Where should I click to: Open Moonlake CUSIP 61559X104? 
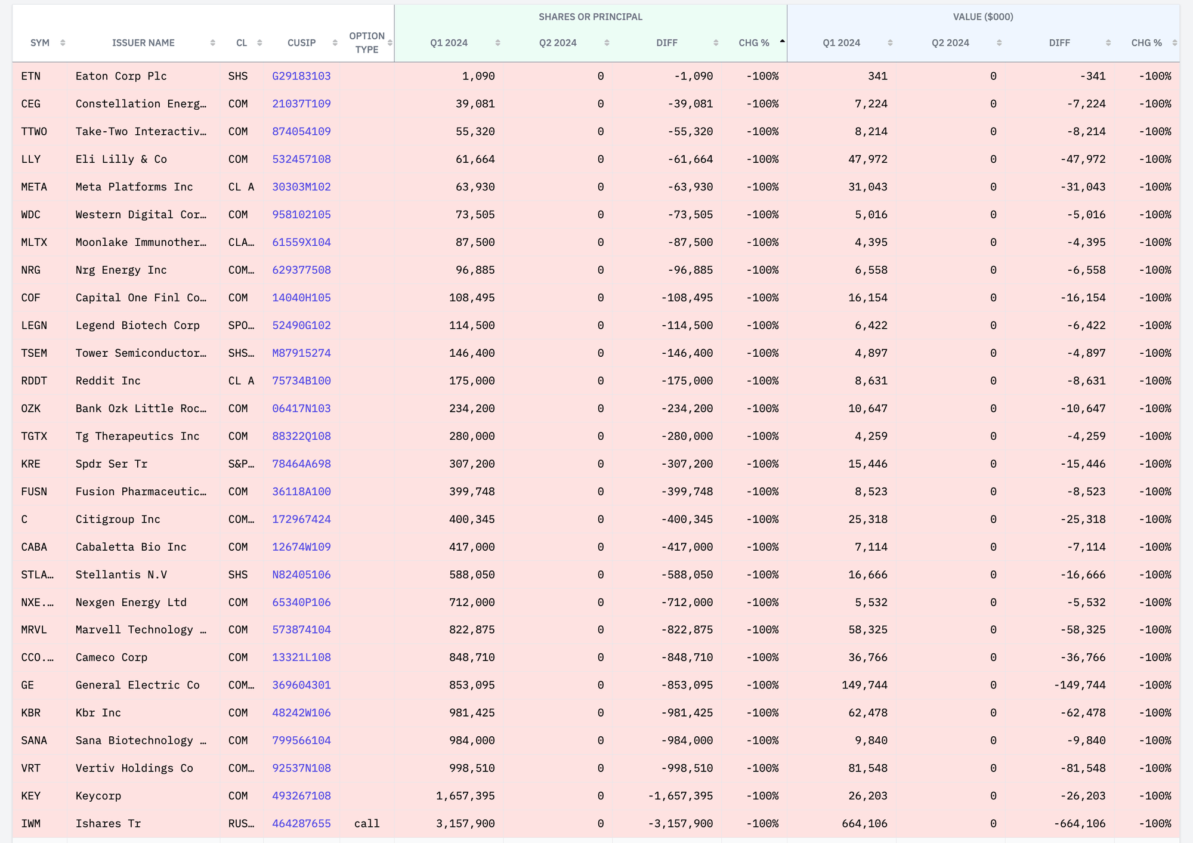pos(301,242)
